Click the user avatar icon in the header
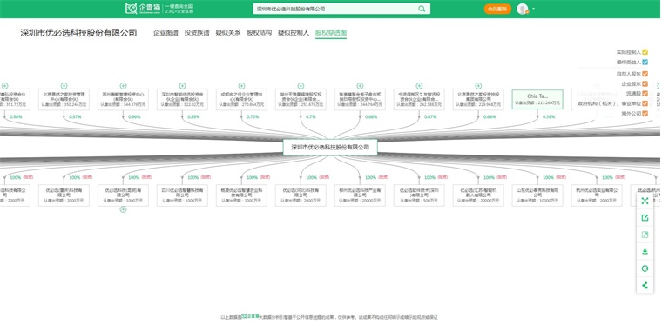This screenshot has height=324, width=662. (x=523, y=9)
